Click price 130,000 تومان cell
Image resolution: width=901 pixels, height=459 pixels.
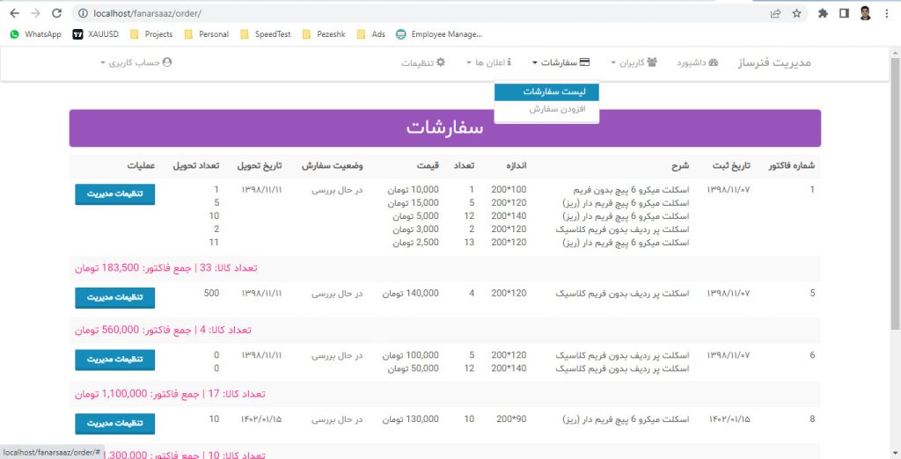[x=411, y=419]
